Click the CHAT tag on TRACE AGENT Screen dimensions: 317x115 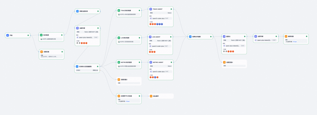167,18
